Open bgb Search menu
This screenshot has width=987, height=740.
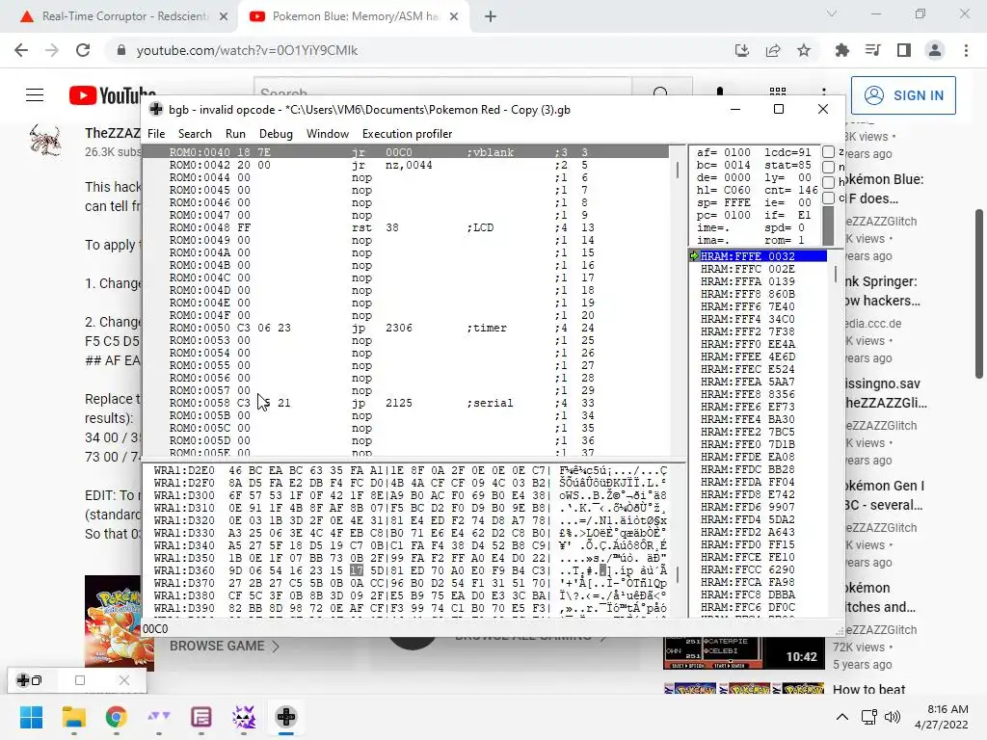195,133
